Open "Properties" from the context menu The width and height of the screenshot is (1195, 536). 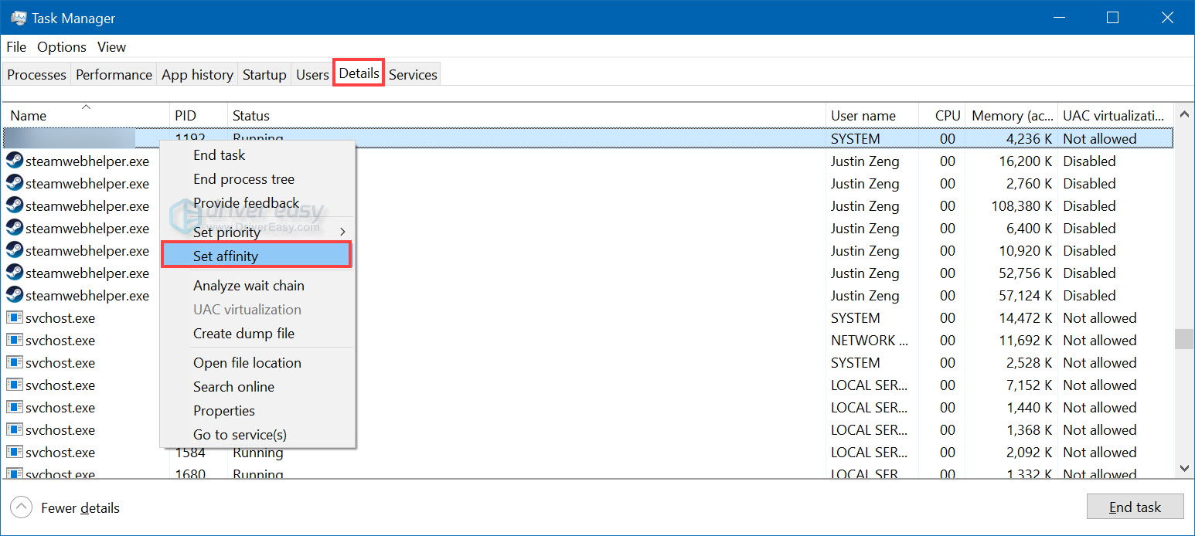[224, 410]
